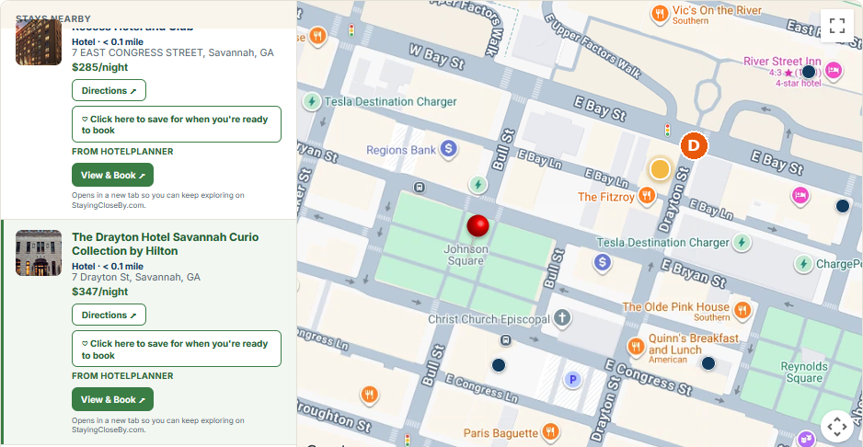Image resolution: width=863 pixels, height=447 pixels.
Task: Click the dark blue dot on Bull St
Action: 498,365
